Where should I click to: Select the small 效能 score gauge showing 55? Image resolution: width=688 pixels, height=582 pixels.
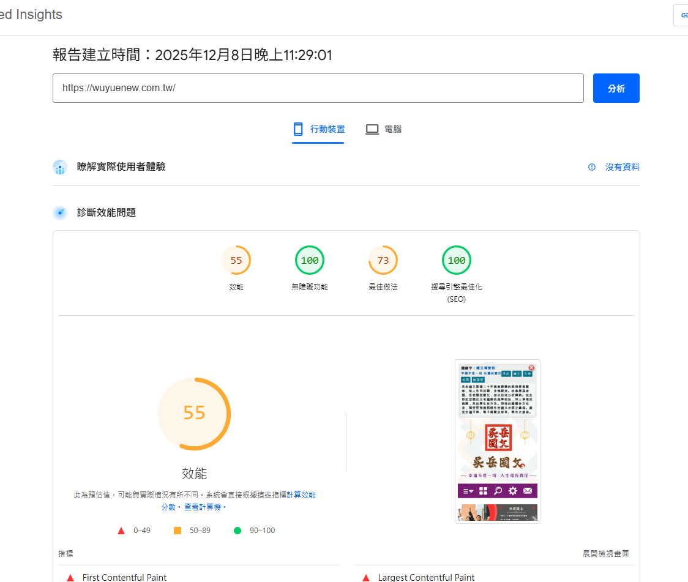click(x=236, y=261)
